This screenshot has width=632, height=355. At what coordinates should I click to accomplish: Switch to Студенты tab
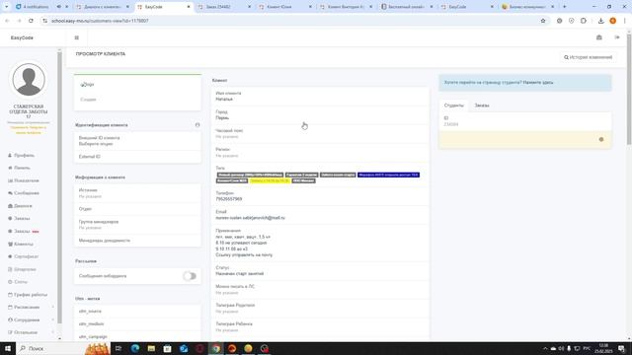pos(454,106)
